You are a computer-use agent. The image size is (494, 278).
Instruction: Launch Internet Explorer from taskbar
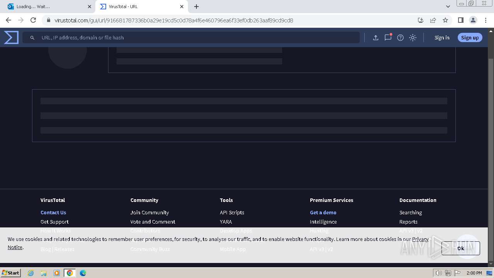30,273
